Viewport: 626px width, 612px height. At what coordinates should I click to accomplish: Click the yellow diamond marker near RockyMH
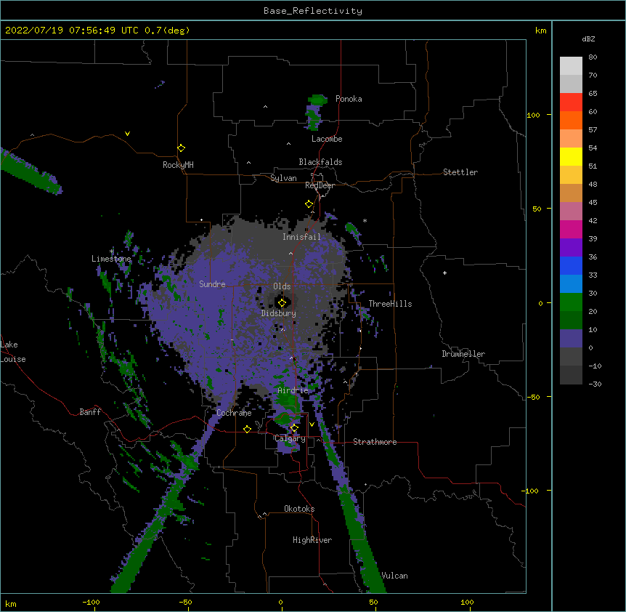point(182,148)
